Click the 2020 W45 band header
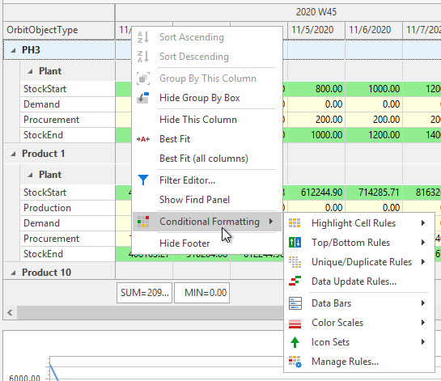441x381 pixels. click(x=316, y=12)
